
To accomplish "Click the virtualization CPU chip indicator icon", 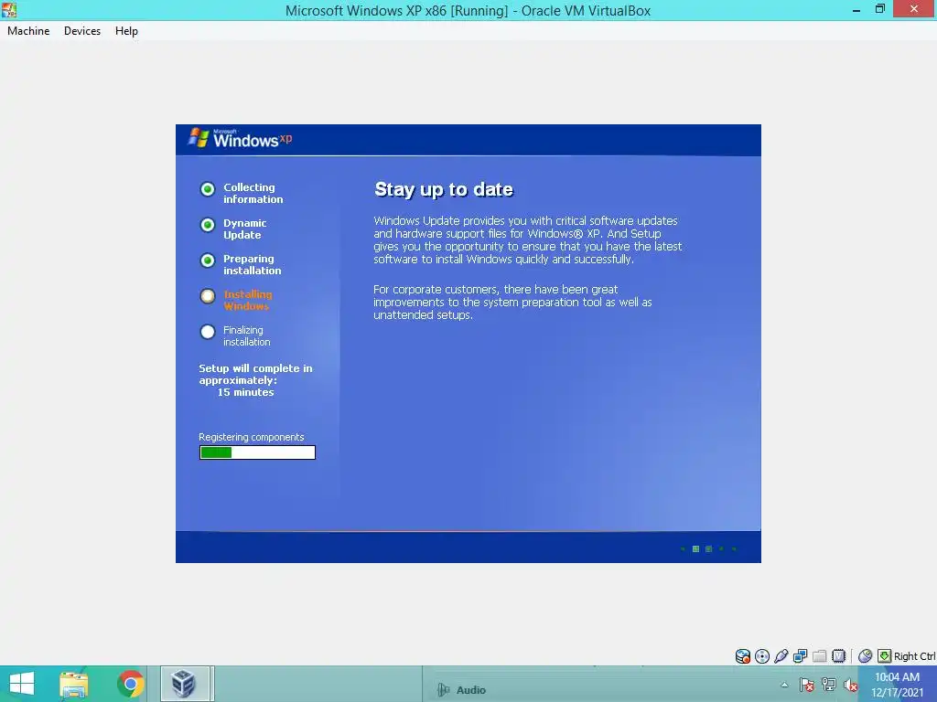I will point(838,656).
